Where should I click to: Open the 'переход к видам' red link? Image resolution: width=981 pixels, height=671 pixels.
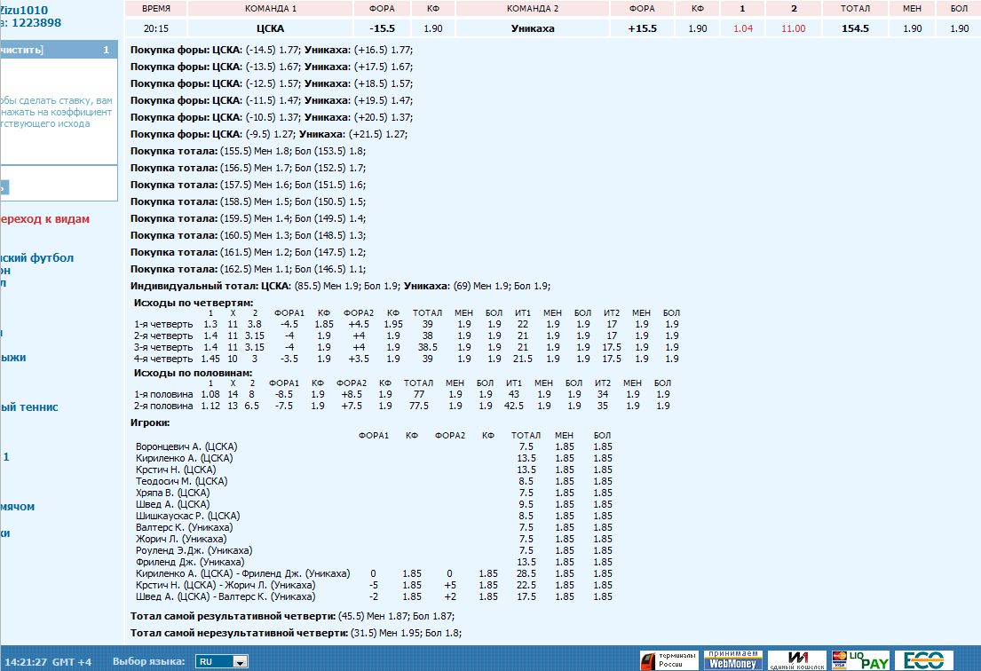(x=44, y=219)
